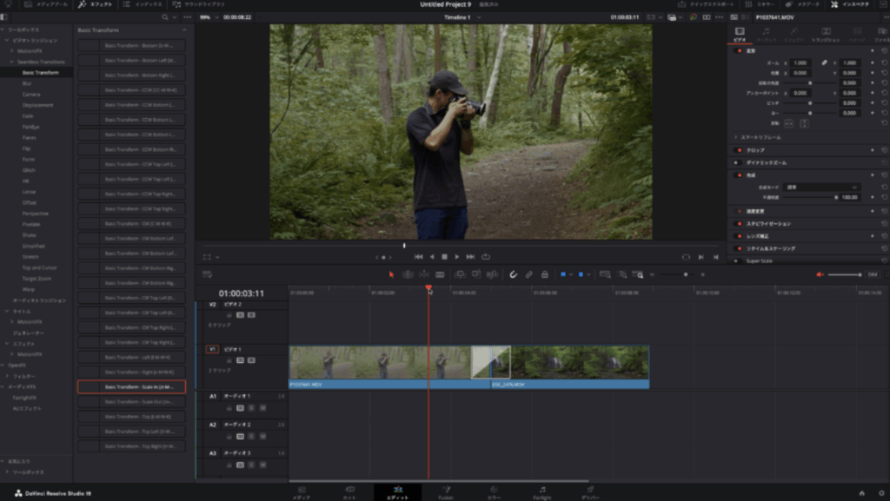Viewport: 890px width, 501px height.
Task: Click the Zoom link chain icon in Inspector
Action: pyautogui.click(x=824, y=63)
